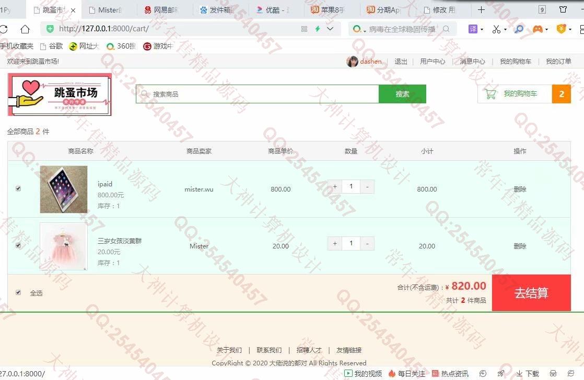Click the red 去结算 checkout button
584x380 pixels.
click(x=531, y=293)
